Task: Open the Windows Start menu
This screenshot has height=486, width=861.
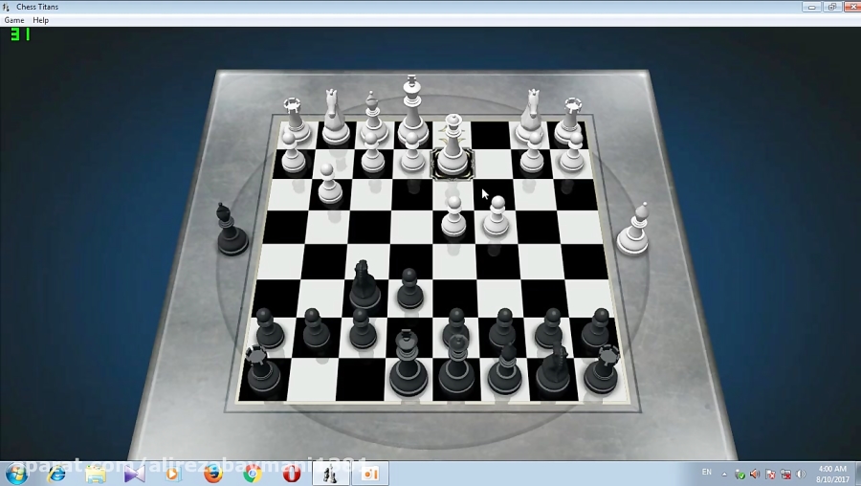Action: (x=16, y=474)
